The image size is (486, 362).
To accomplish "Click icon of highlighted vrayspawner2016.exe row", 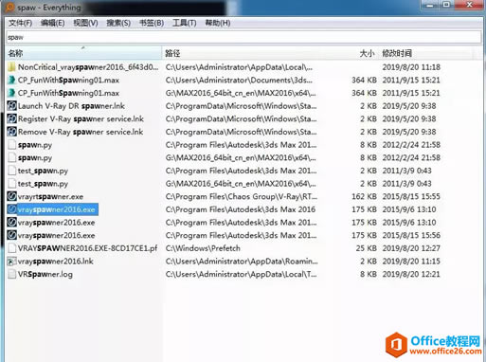I will tap(11, 209).
